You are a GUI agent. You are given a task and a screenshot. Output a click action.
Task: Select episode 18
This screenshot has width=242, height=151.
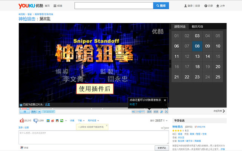(x=197, y=67)
